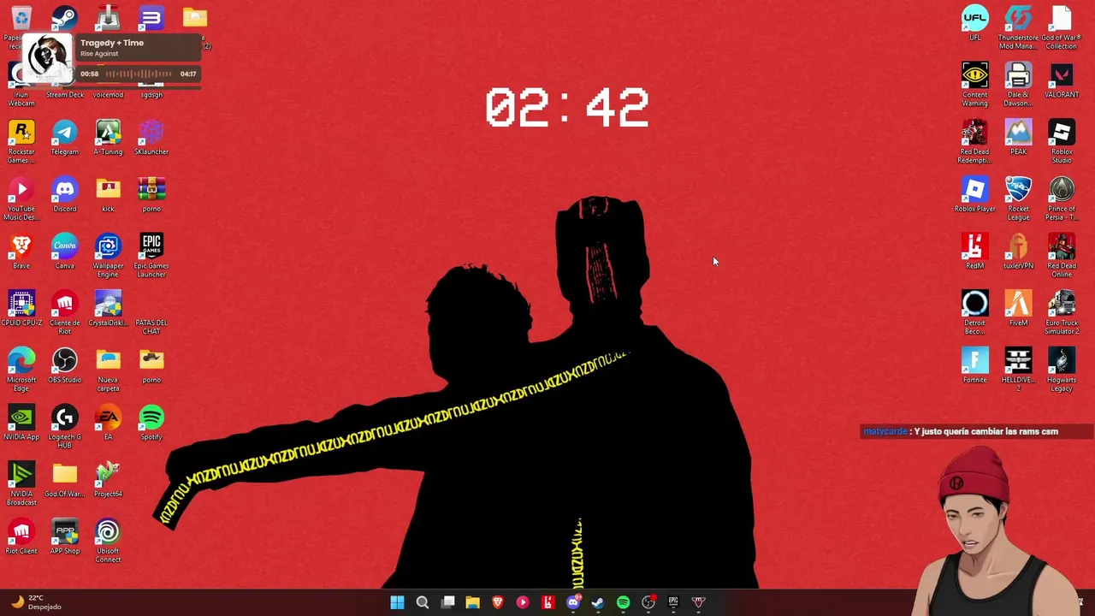
Task: Launch Roblox Player from the desktop
Action: pos(974,195)
